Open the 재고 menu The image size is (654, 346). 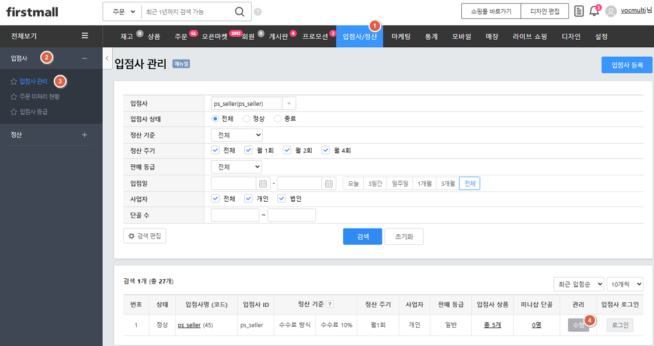click(127, 36)
